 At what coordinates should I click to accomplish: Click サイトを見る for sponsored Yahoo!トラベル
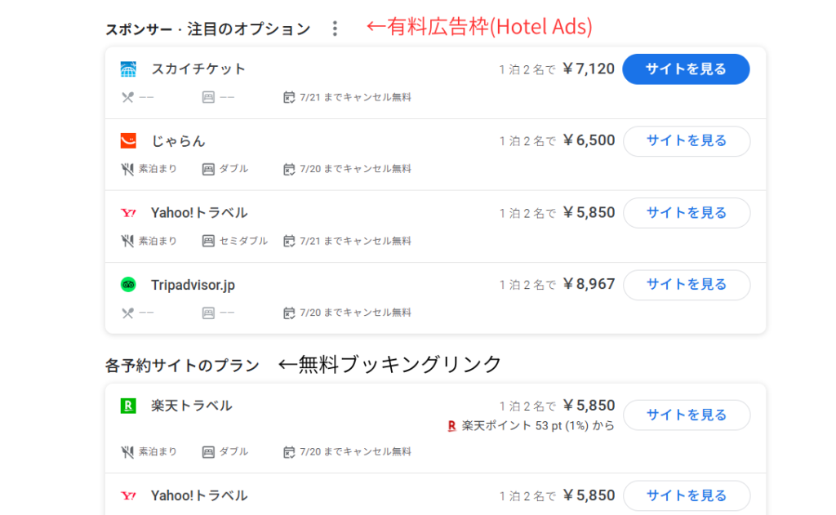point(687,213)
